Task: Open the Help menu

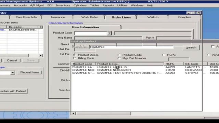Action: pos(150,5)
